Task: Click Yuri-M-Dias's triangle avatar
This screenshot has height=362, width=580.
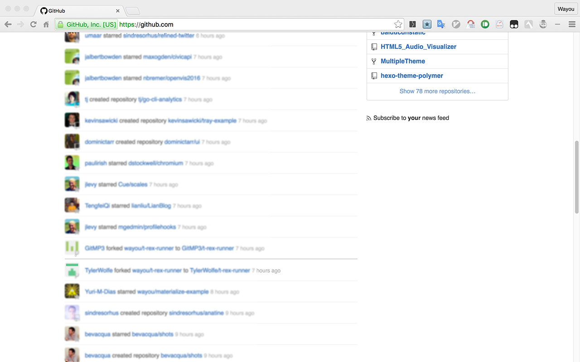Action: tap(72, 291)
